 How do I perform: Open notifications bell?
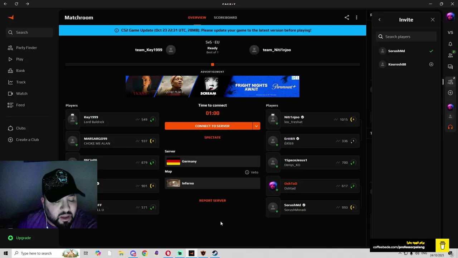pos(450,44)
